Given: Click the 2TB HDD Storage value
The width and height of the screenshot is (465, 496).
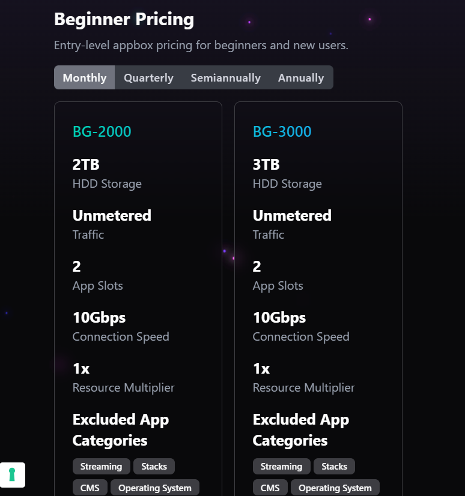Looking at the screenshot, I should coord(86,164).
